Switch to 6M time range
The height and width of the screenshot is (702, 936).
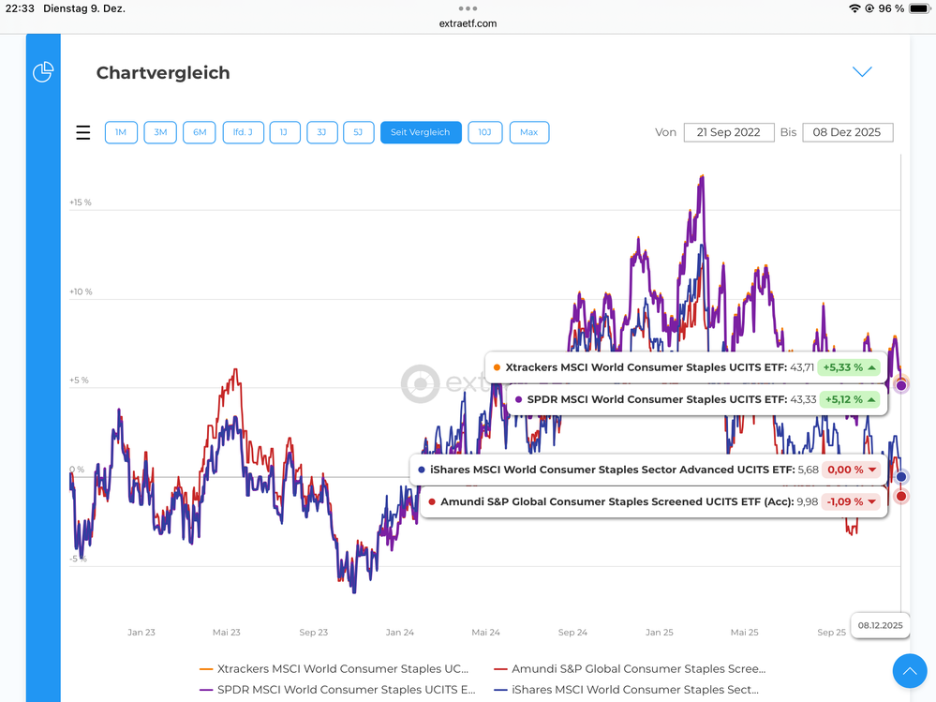[200, 132]
